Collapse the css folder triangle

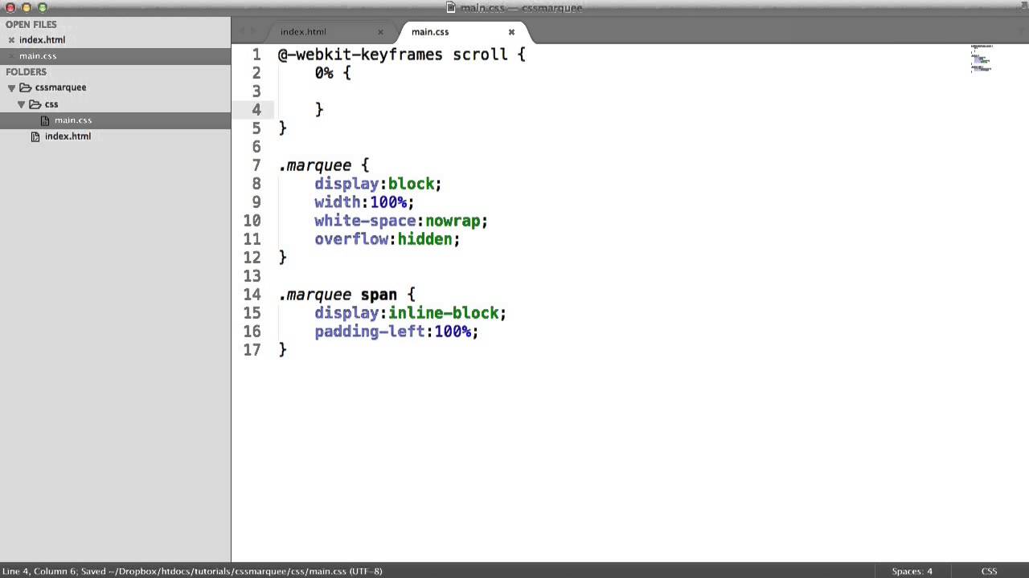(x=21, y=104)
